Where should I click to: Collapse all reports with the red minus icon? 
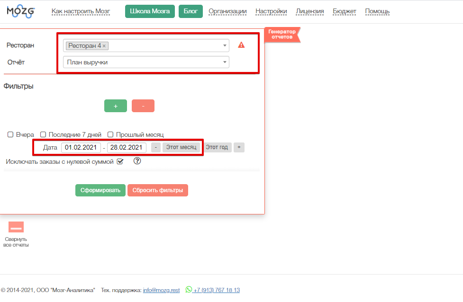coord(16,227)
